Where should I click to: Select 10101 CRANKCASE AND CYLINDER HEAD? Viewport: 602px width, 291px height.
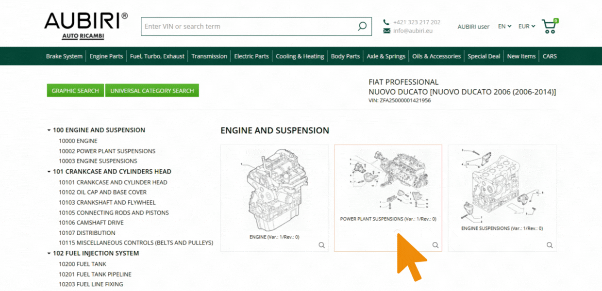pyautogui.click(x=113, y=182)
